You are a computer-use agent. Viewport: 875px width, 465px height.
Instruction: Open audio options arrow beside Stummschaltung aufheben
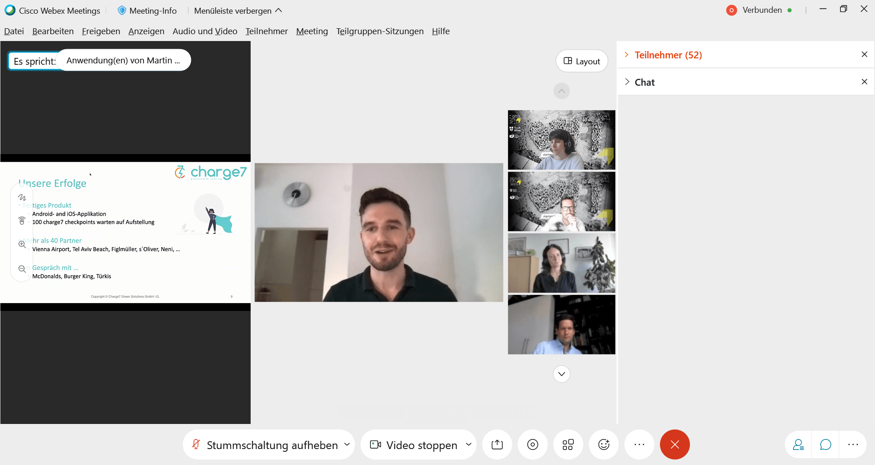pyautogui.click(x=347, y=444)
